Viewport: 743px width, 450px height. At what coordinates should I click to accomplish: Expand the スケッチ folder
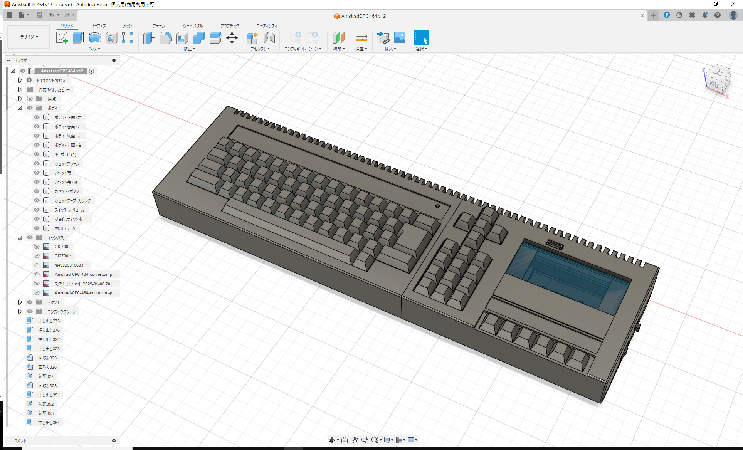20,302
